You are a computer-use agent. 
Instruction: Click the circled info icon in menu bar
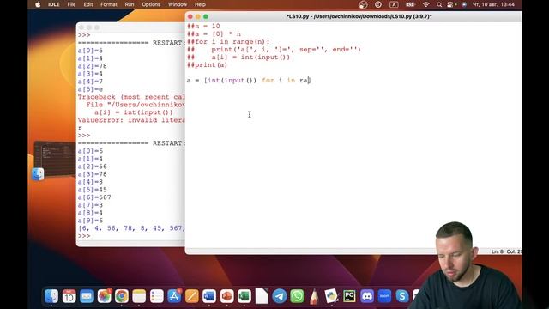[x=378, y=4]
